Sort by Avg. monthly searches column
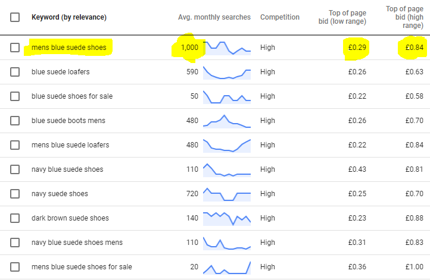Screen dimensions: 430x280 click(214, 17)
